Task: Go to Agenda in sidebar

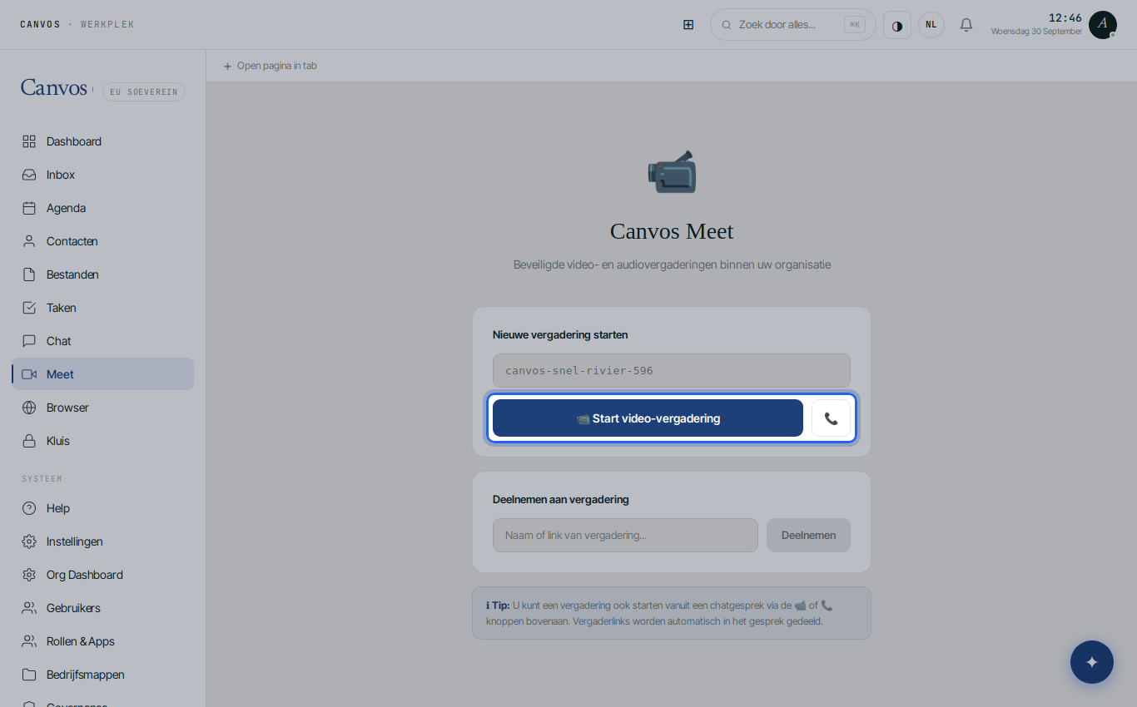Action: 102,208
